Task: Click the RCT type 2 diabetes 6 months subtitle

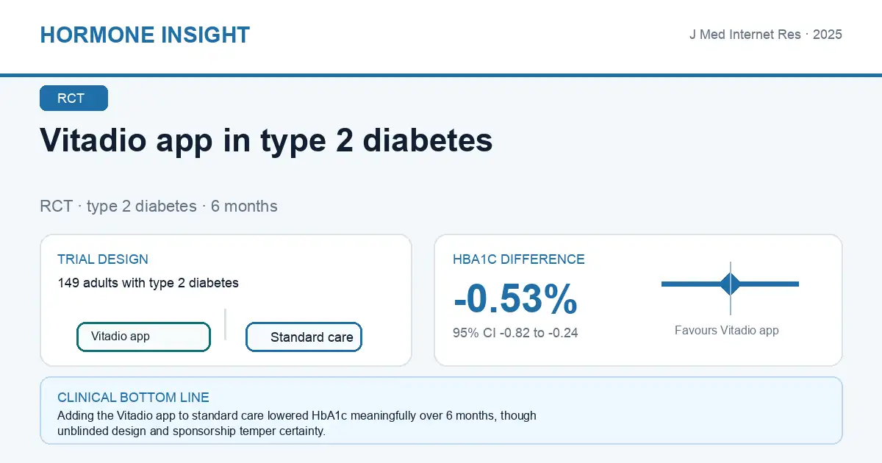Action: pos(159,207)
